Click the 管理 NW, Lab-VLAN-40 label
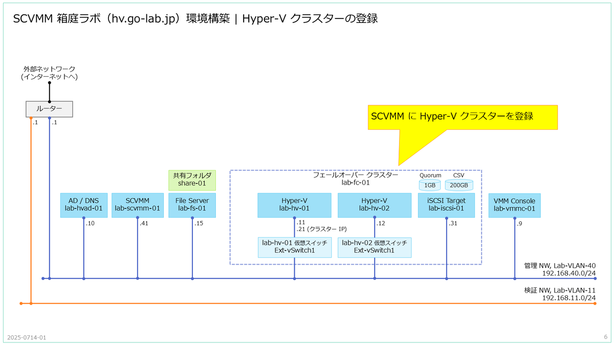Screen dimensions: 614x345 (560, 266)
